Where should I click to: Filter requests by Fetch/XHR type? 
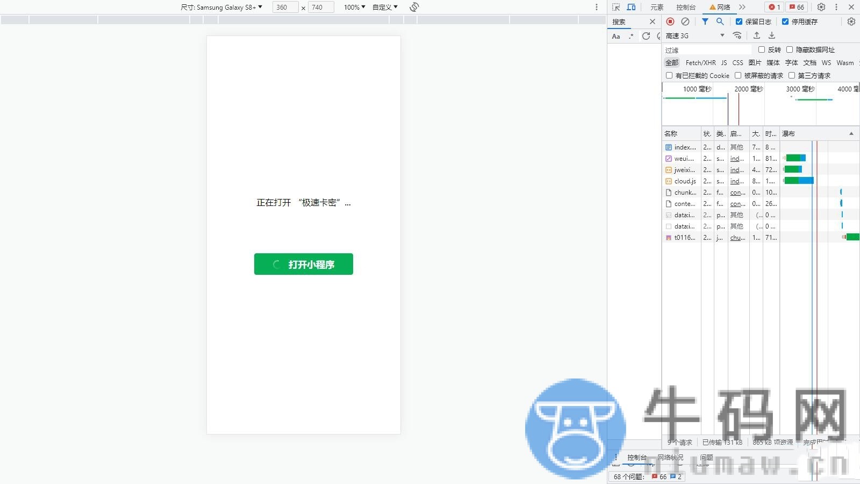tap(700, 62)
